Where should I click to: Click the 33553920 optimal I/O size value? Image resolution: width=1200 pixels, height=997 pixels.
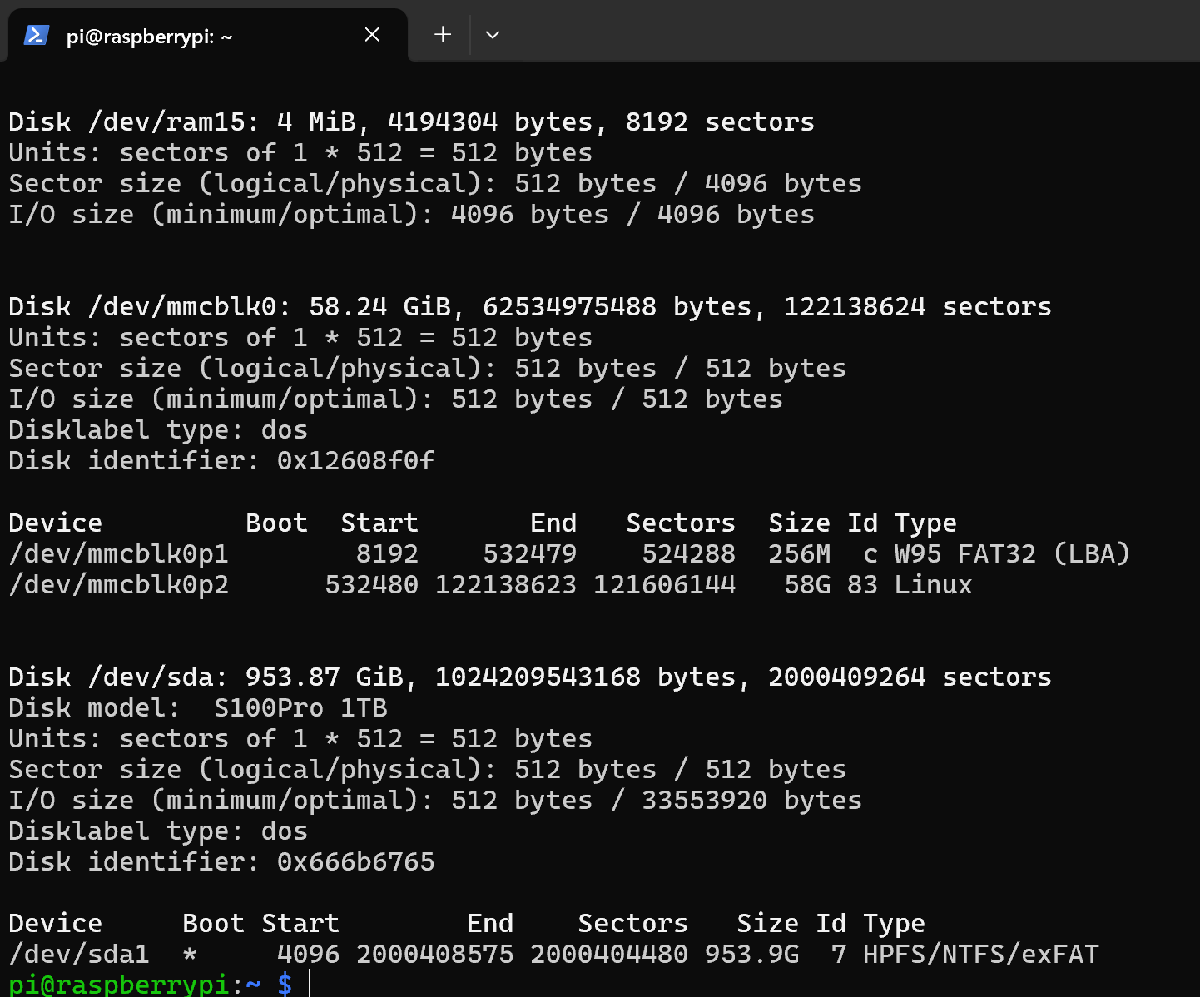coord(704,800)
